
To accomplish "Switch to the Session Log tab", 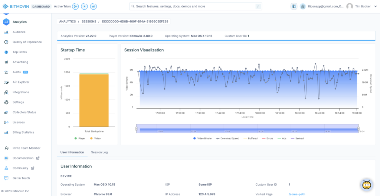I will pos(99,152).
